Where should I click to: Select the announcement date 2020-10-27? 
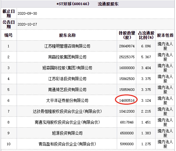pos(27,24)
